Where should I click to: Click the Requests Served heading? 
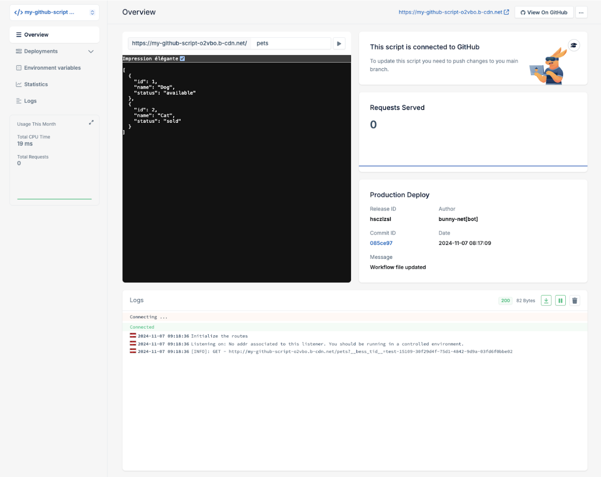(x=397, y=108)
